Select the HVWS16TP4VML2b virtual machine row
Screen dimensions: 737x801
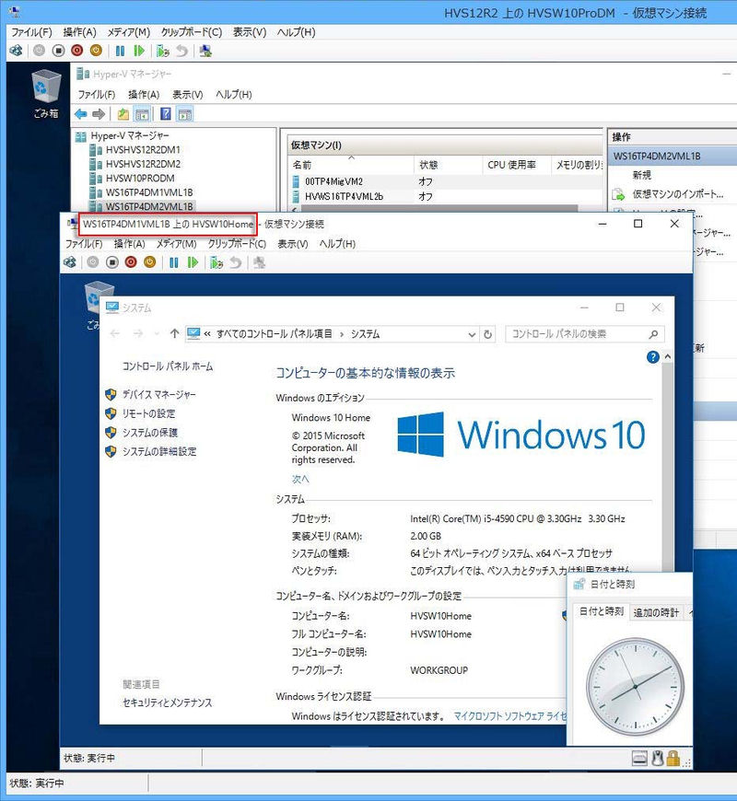coord(446,196)
